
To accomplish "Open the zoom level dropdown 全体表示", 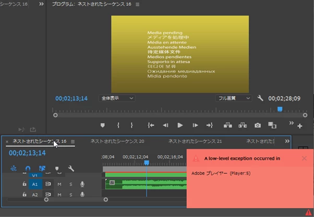I will coord(117,98).
